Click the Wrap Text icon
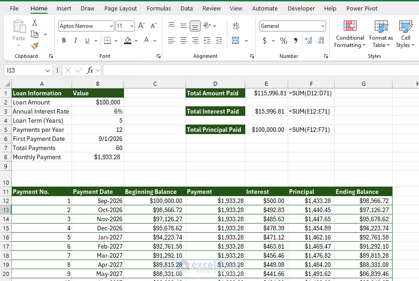Viewport: 419px width, 281px height. (236, 26)
